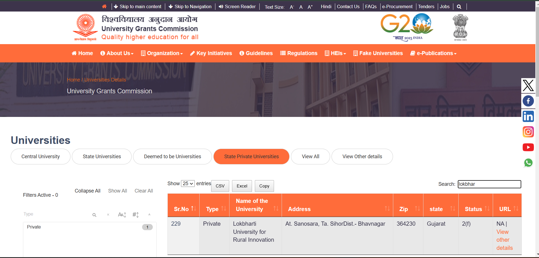This screenshot has width=539, height=258.
Task: Select the Central University tab
Action: pos(41,157)
